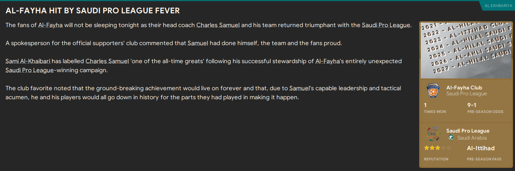Click the Al-Fayha Club badge icon

point(432,91)
